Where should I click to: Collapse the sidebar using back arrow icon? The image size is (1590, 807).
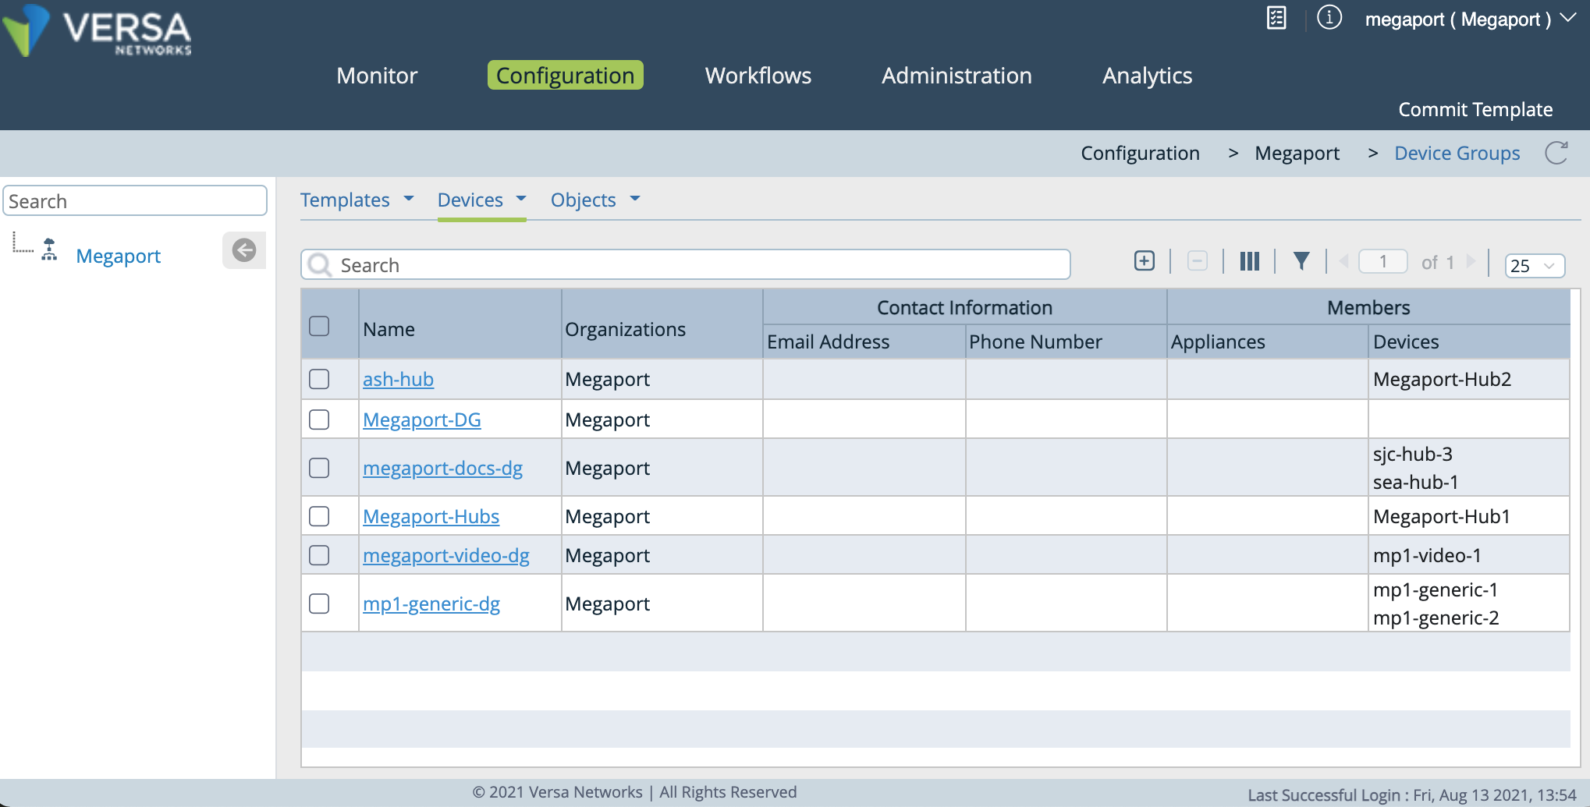(244, 250)
